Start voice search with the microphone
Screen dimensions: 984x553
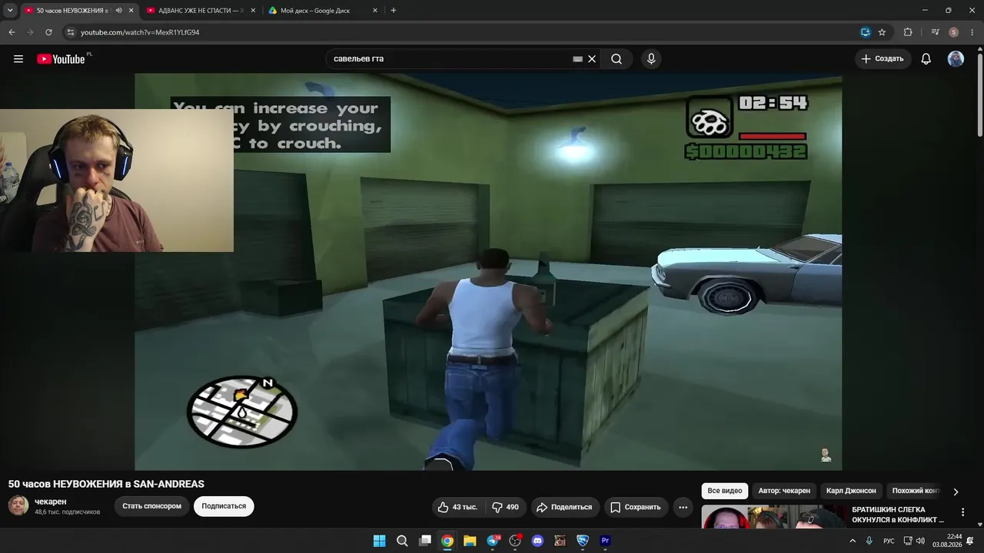[x=651, y=59]
